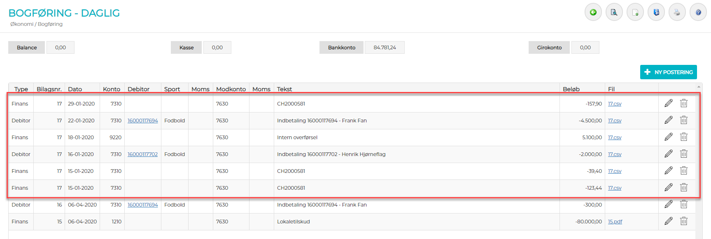This screenshot has width=711, height=239.
Task: Trash the Henrik Hjørneflag payment row
Action: click(684, 154)
